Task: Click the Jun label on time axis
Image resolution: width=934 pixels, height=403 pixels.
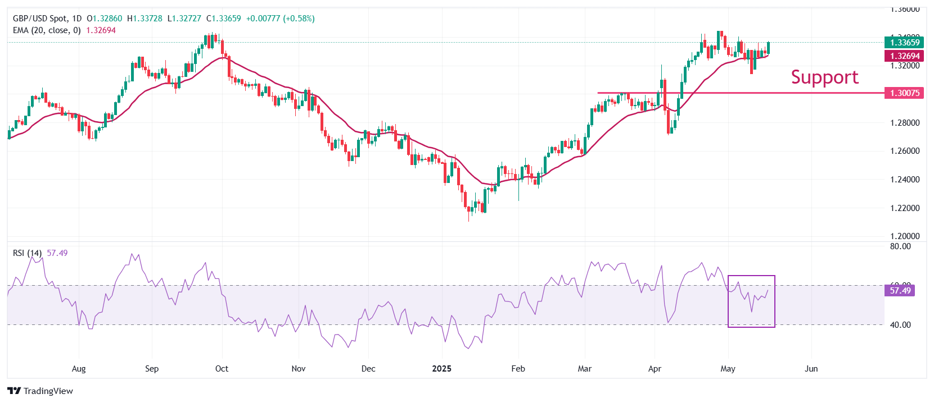Action: 811,369
